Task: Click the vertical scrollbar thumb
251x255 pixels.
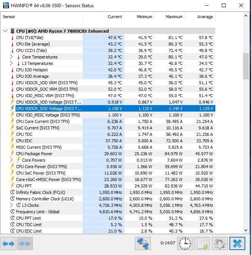Action: click(246, 66)
